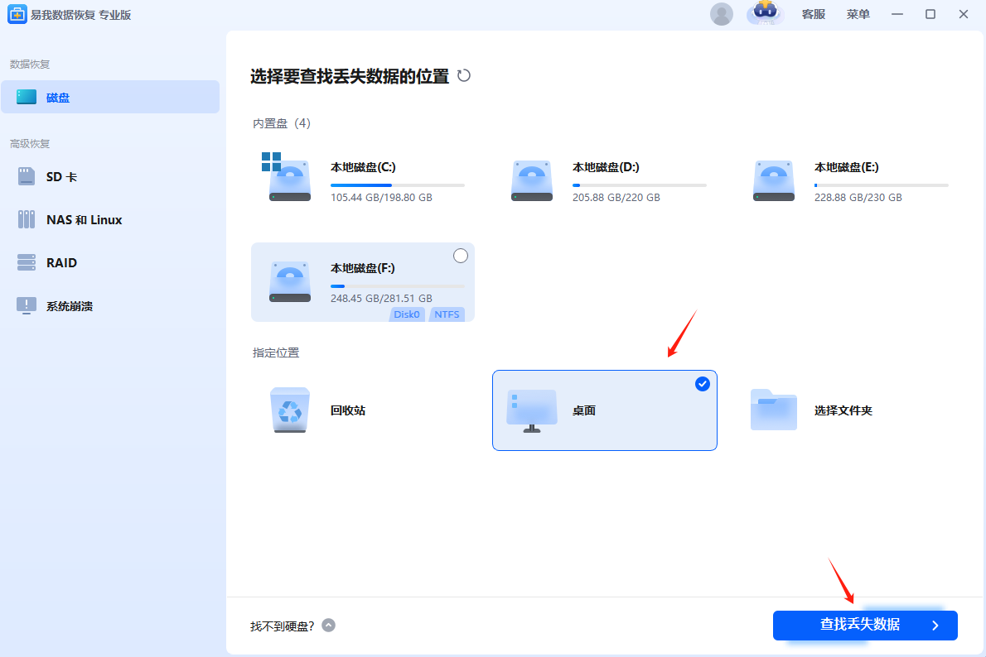This screenshot has width=986, height=657.
Task: Click the RAID stack icon
Action: (27, 262)
